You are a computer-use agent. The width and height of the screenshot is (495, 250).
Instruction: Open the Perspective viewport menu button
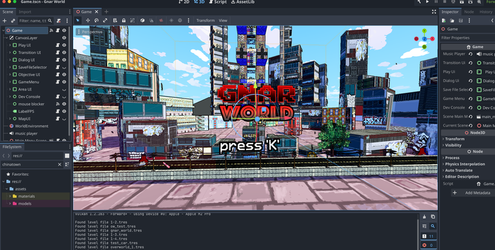pyautogui.click(x=90, y=32)
